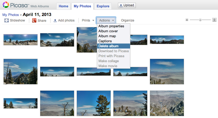The height and width of the screenshot is (118, 218).
Task: Adjust the thumbnail size slider
Action: (200, 20)
